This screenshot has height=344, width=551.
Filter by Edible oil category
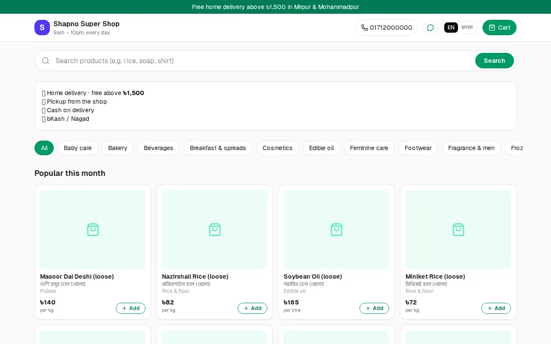pyautogui.click(x=321, y=148)
